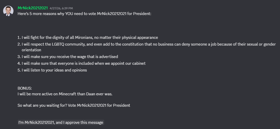Click the word Minecraft in bonus line

click(x=67, y=94)
